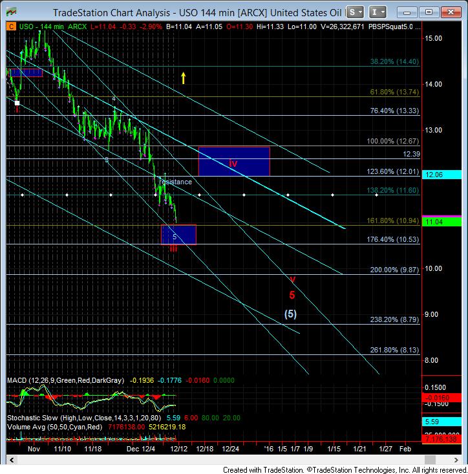Click the red -0.0160 MACD axis marker

441,398
